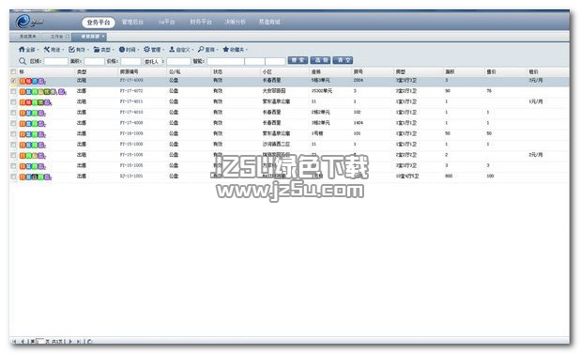
Task: Click the cell reading 10室4厅5卫
Action: pyautogui.click(x=407, y=177)
